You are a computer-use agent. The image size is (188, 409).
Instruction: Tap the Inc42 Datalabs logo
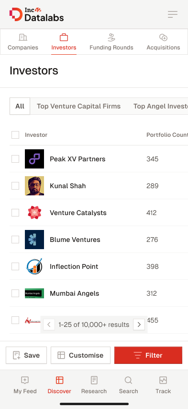pyautogui.click(x=37, y=14)
